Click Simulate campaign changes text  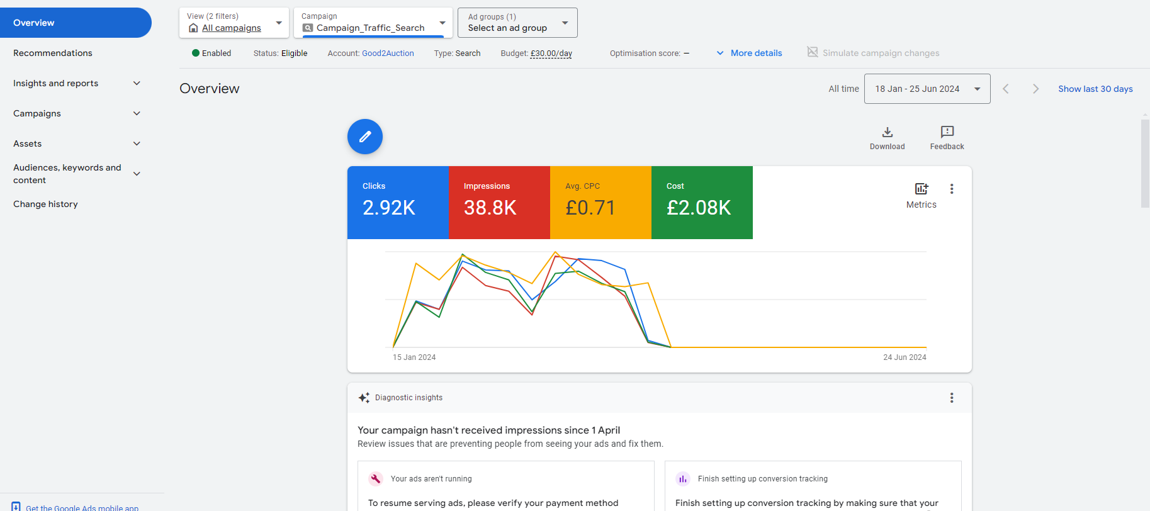coord(881,53)
